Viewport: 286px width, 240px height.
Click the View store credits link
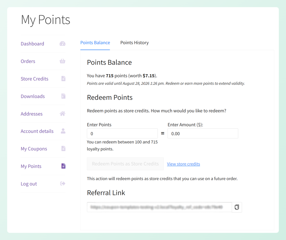[x=183, y=164]
